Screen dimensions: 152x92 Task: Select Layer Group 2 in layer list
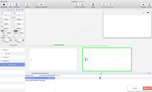[13, 65]
